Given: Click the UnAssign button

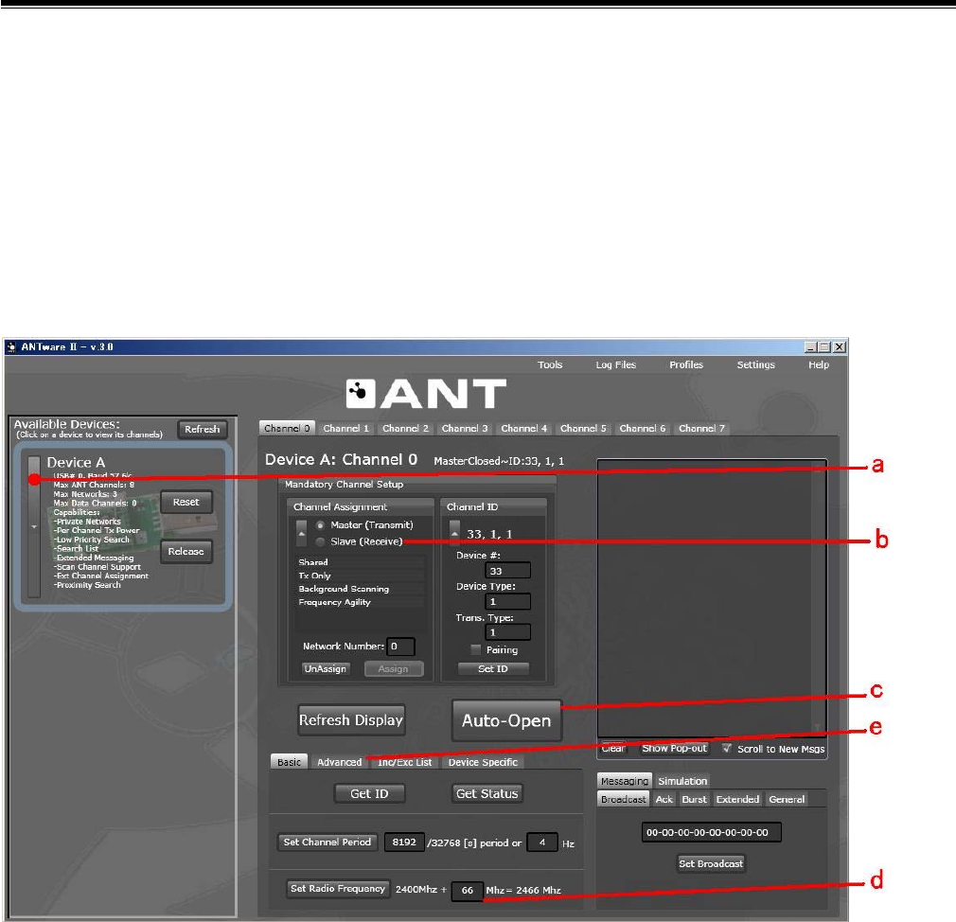Looking at the screenshot, I should click(325, 669).
